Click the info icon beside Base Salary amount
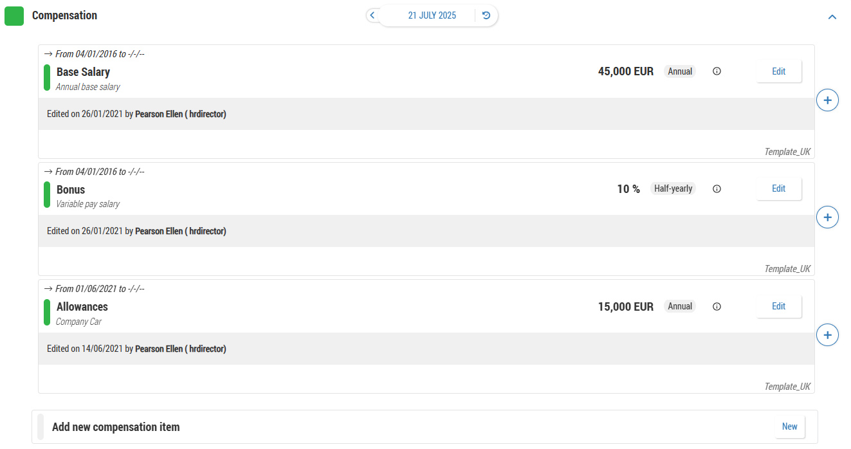Image resolution: width=851 pixels, height=449 pixels. click(x=717, y=71)
